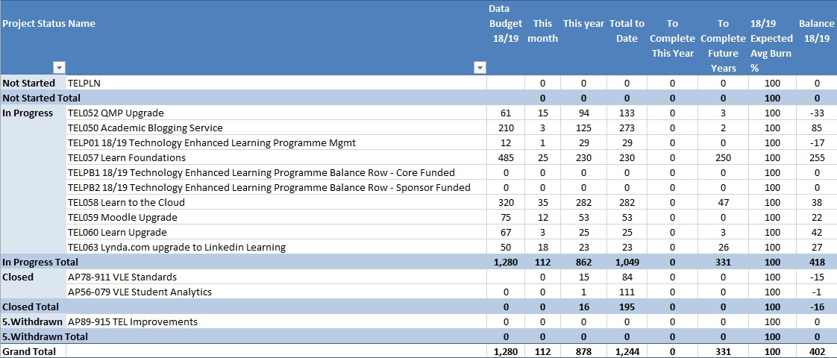
Task: Click the Grand Total row label
Action: [x=30, y=351]
